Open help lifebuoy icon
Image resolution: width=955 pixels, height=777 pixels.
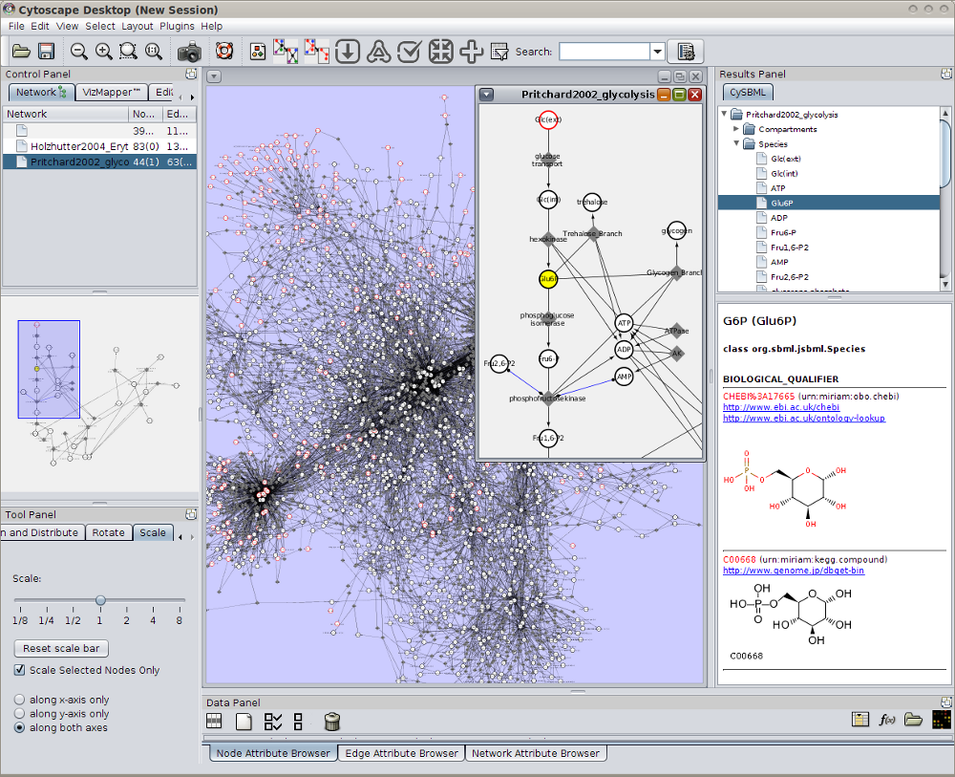pyautogui.click(x=224, y=51)
